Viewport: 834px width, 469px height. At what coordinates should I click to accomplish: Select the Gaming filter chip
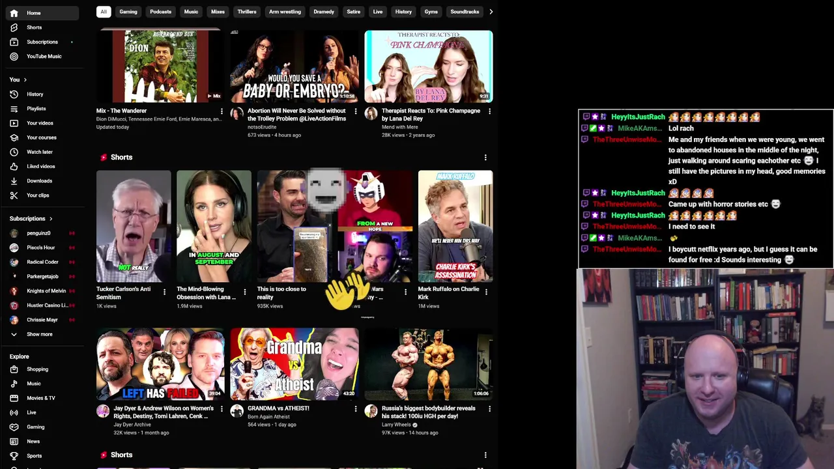[128, 12]
